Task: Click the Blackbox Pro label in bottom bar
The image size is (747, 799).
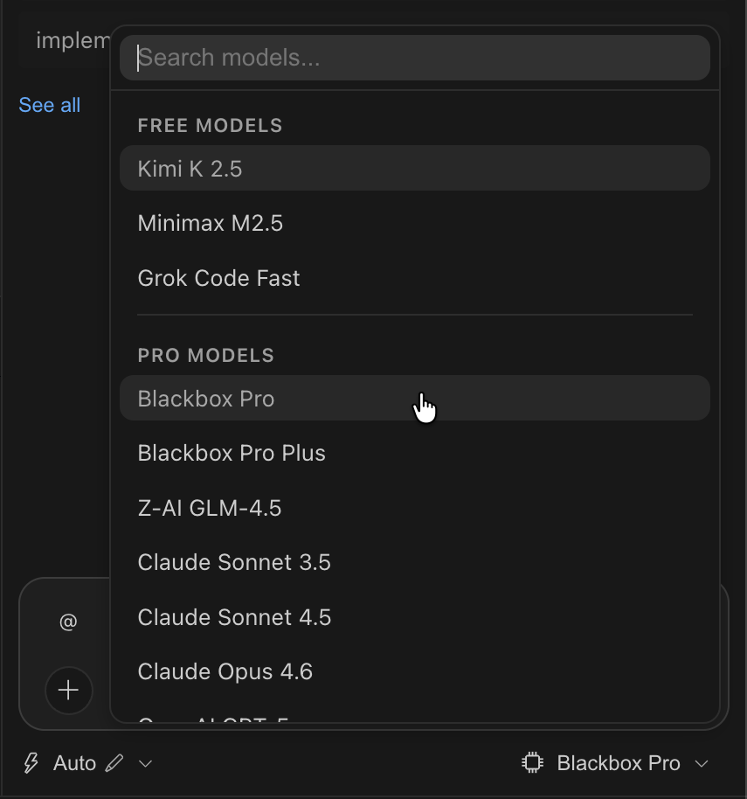Action: click(619, 763)
